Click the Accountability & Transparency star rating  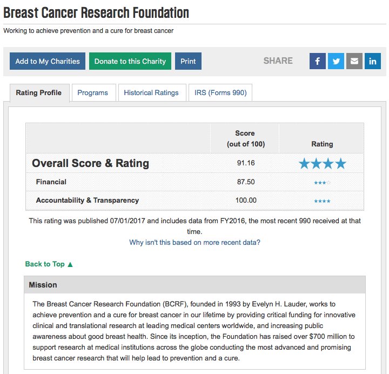point(322,201)
